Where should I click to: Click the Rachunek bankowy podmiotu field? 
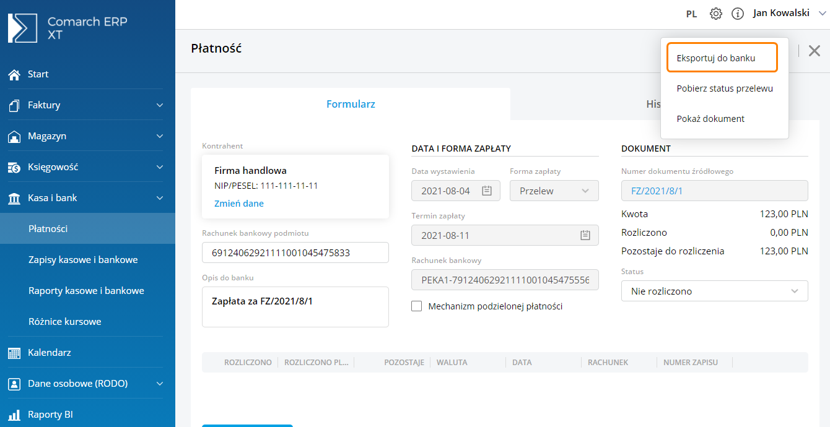coord(295,252)
